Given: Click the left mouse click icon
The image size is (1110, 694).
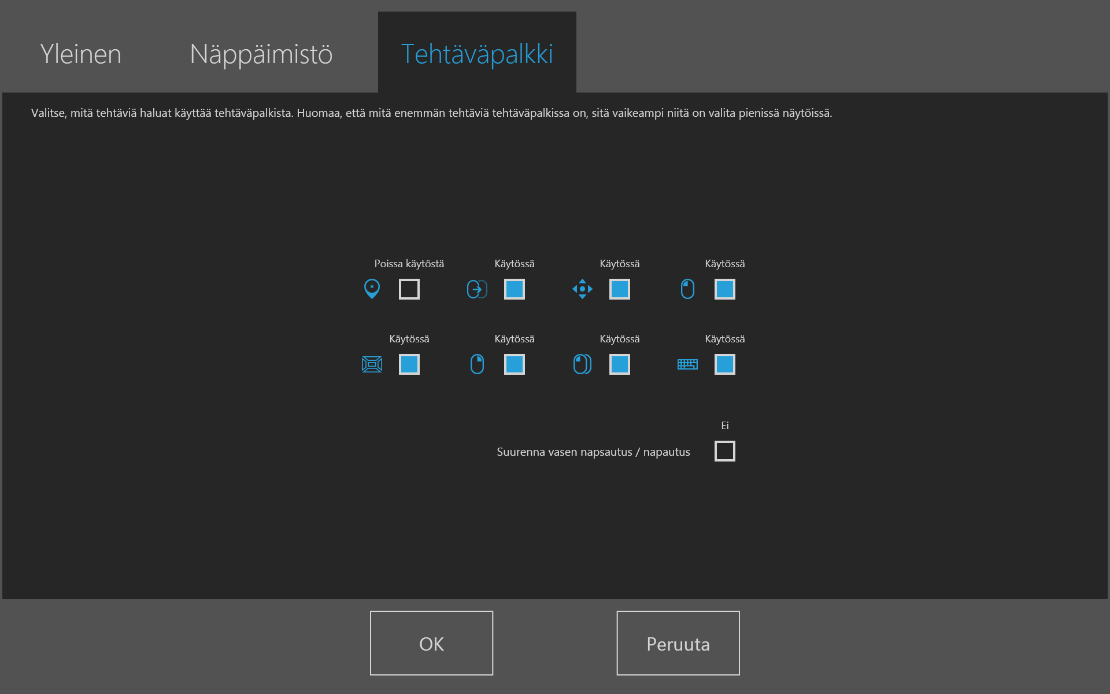Looking at the screenshot, I should [x=687, y=289].
